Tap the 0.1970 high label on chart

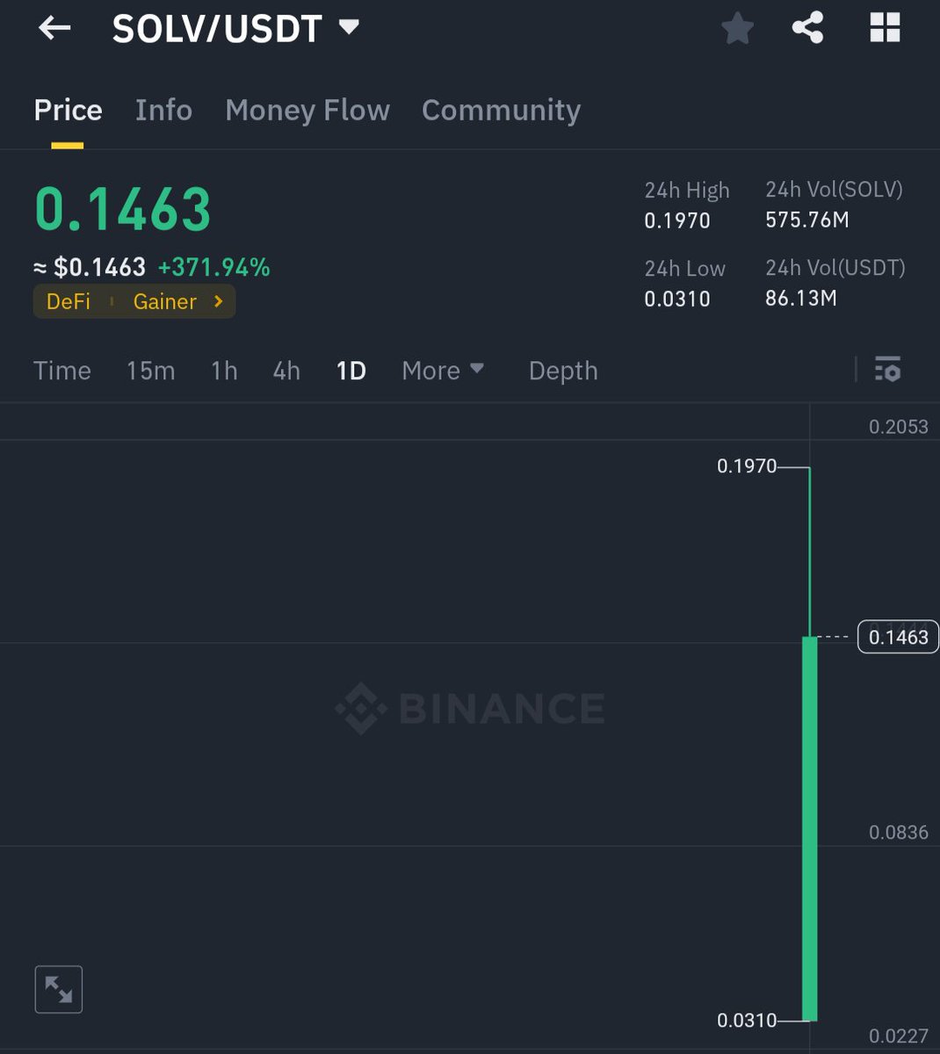747,466
